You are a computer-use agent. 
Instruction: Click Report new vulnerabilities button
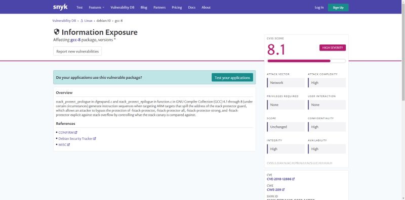pyautogui.click(x=77, y=52)
